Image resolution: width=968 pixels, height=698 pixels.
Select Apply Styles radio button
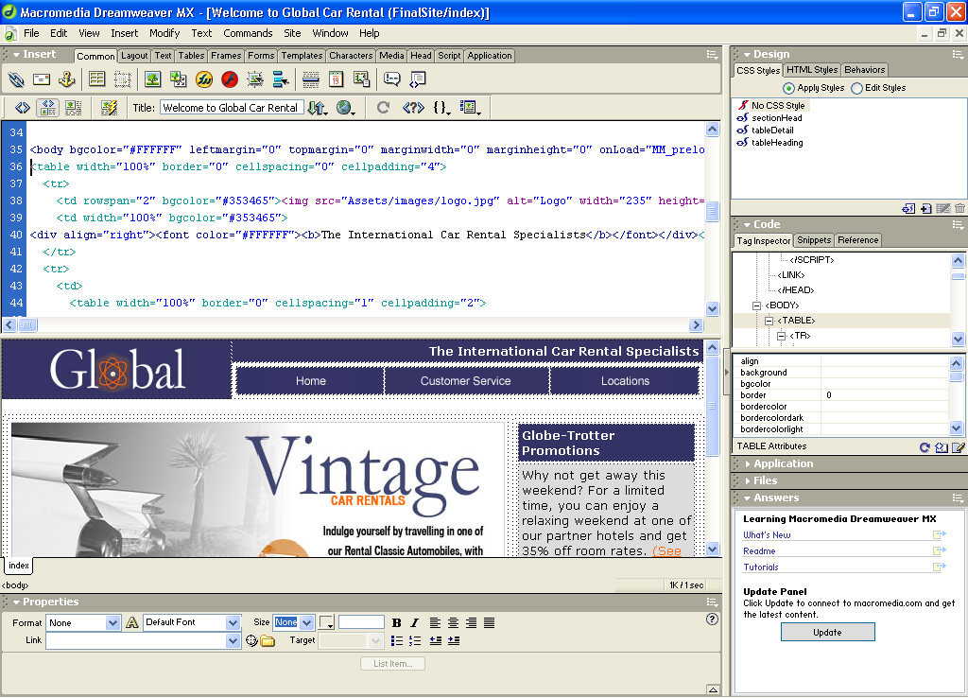[x=788, y=88]
